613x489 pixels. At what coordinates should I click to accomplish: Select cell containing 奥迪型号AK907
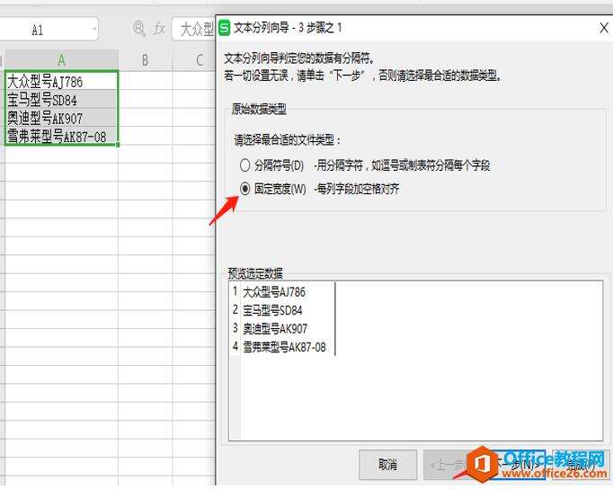pyautogui.click(x=61, y=117)
